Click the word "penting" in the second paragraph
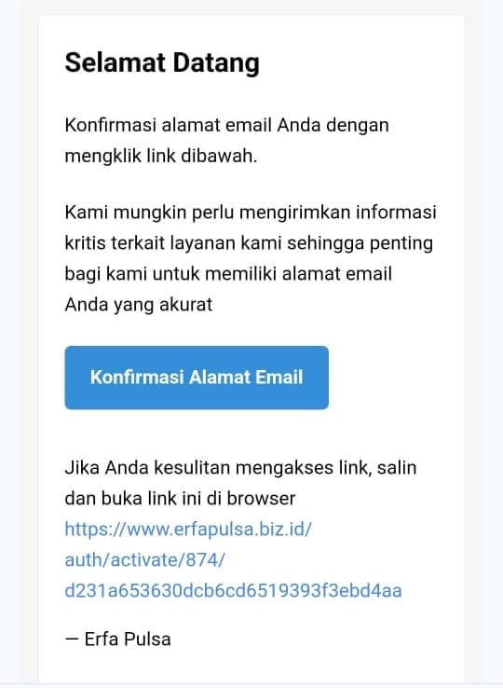This screenshot has width=503, height=688. pyautogui.click(x=401, y=244)
